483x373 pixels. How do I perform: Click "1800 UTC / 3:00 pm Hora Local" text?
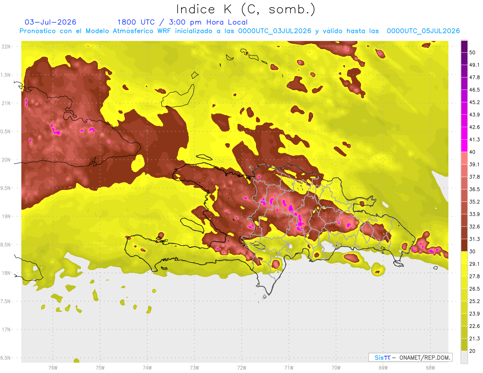pyautogui.click(x=182, y=22)
